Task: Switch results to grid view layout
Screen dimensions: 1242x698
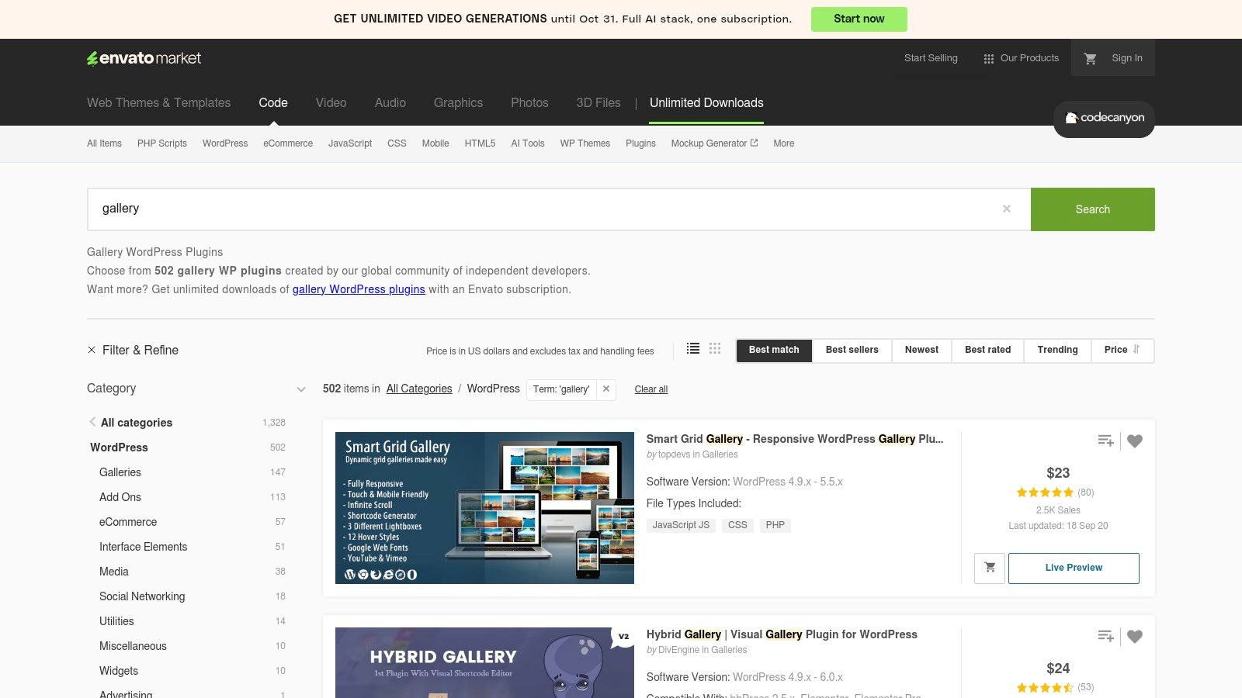Action: [714, 348]
